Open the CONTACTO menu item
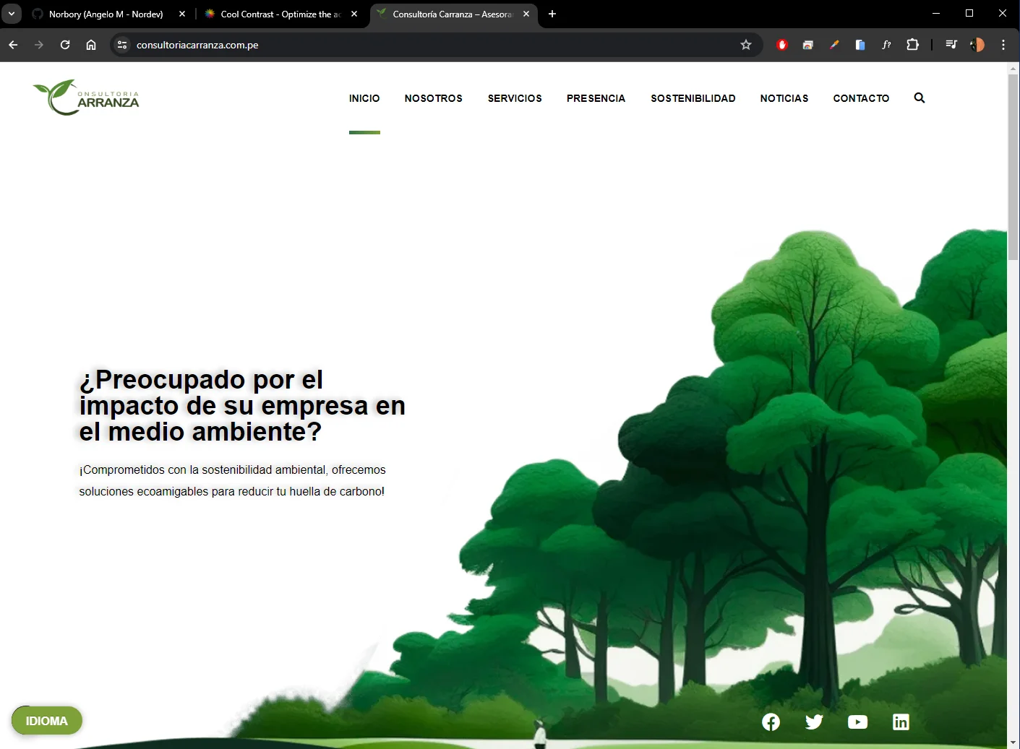The image size is (1020, 749). (861, 98)
